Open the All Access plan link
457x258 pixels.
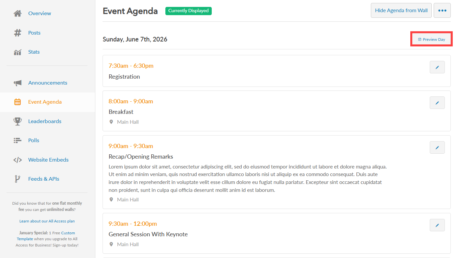pos(47,221)
